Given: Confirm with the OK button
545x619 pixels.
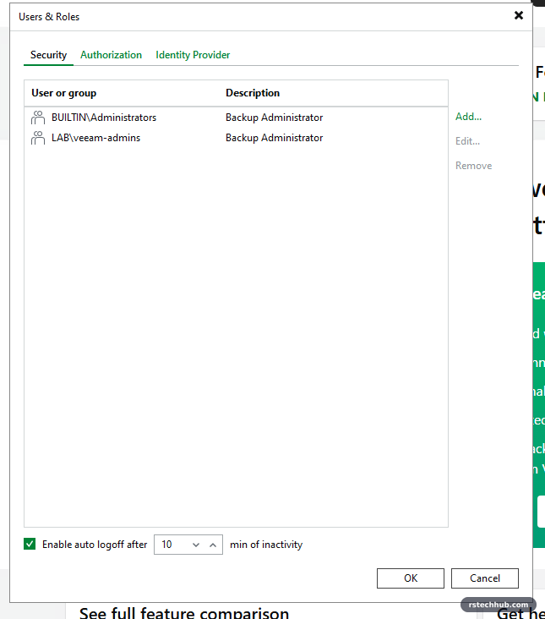Looking at the screenshot, I should pyautogui.click(x=411, y=578).
